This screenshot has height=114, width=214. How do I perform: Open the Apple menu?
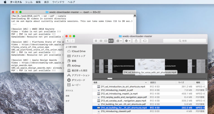tap(5, 2)
